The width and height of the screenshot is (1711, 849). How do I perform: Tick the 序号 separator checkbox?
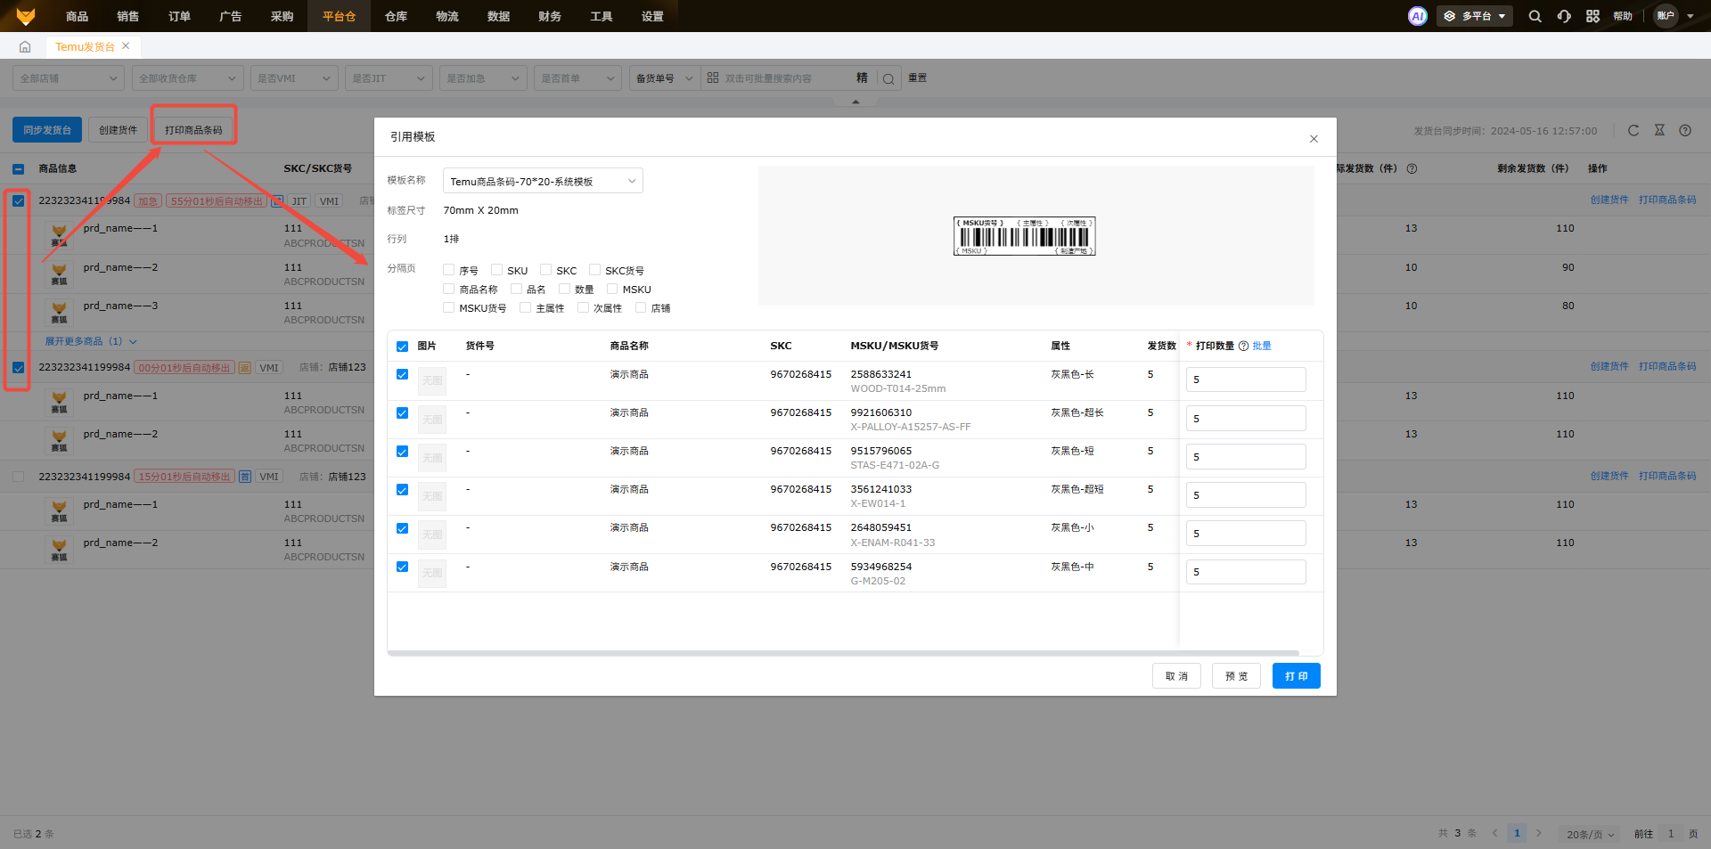coord(449,270)
